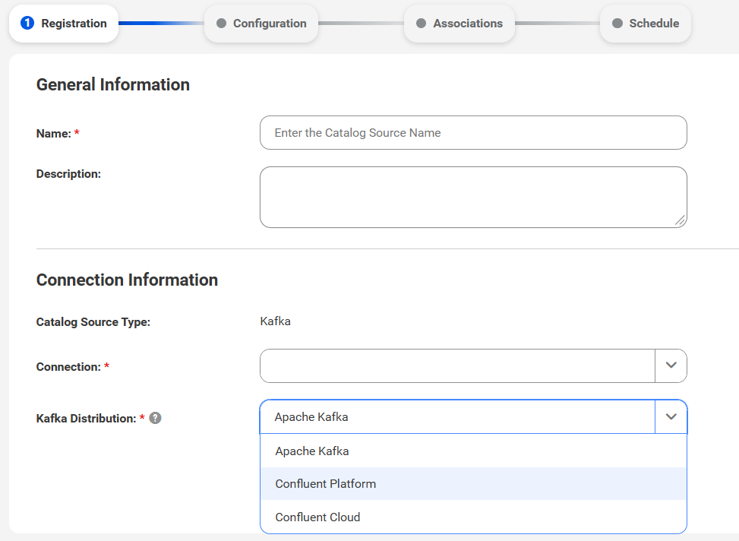The image size is (739, 541).
Task: Open the Connection dropdown arrow
Action: click(671, 365)
